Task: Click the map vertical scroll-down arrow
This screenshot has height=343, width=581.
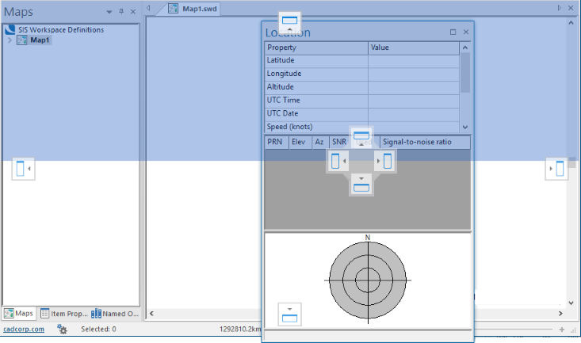Action: coord(571,303)
